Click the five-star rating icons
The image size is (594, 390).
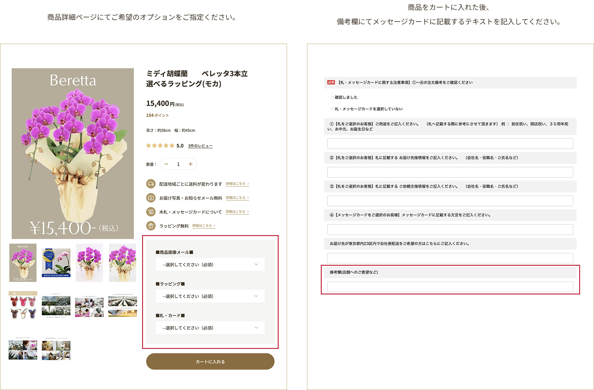point(160,146)
